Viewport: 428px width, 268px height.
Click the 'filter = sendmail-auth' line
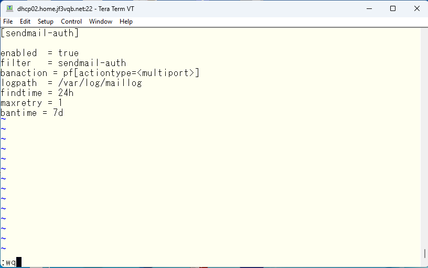[63, 63]
